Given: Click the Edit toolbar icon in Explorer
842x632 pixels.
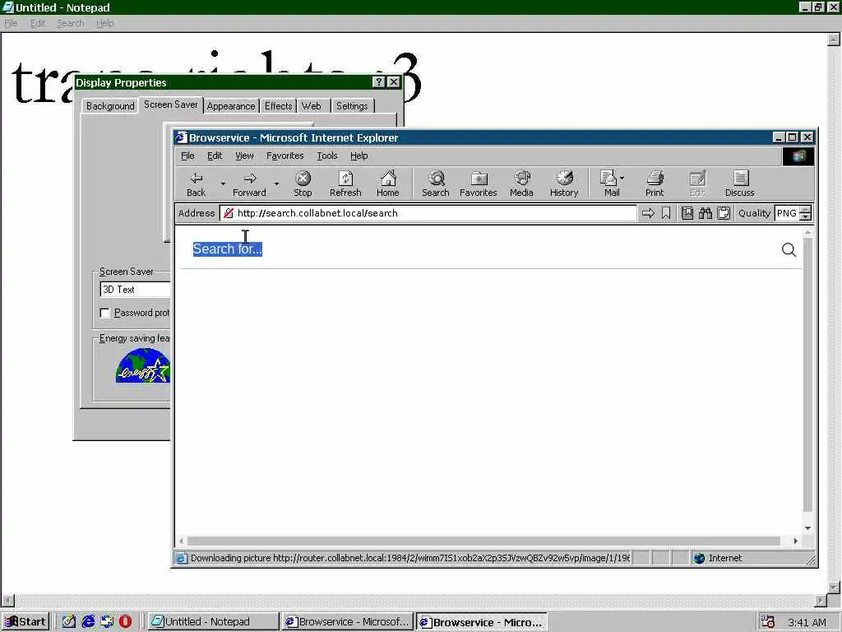Looking at the screenshot, I should point(697,184).
